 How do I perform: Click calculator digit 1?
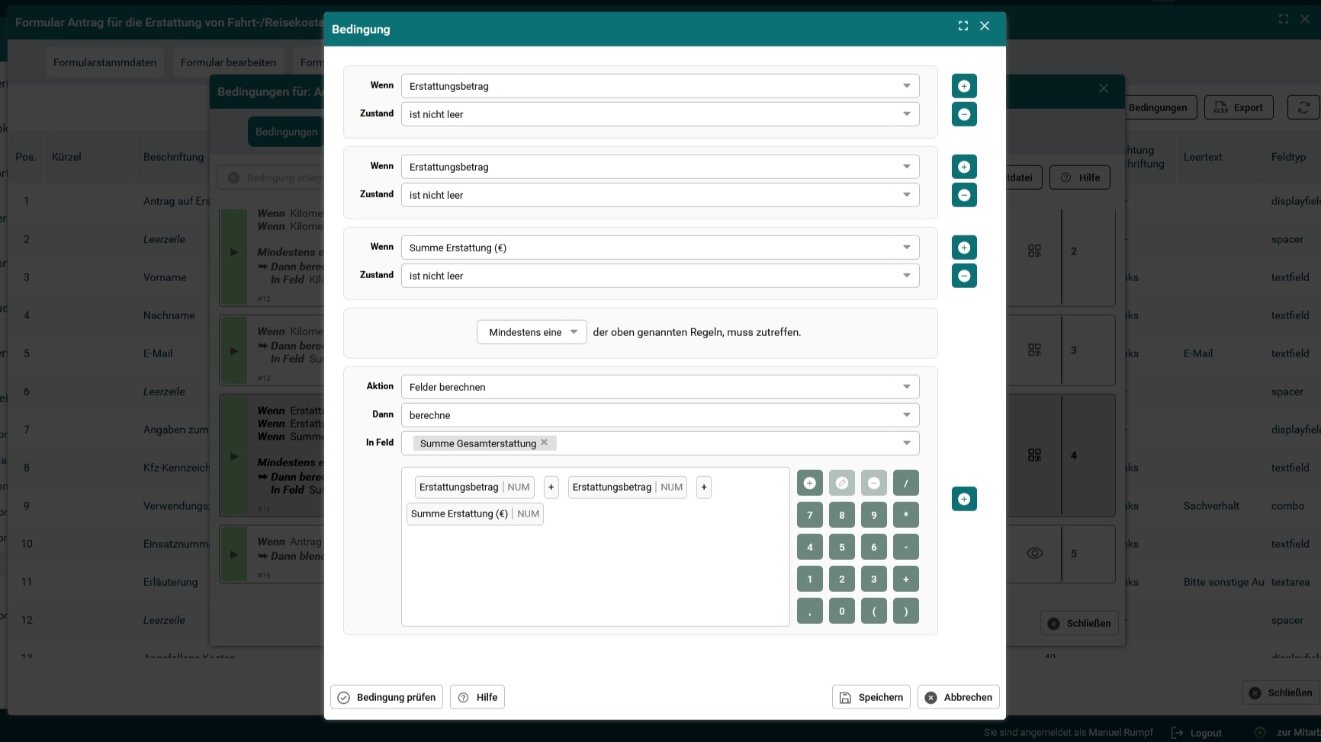coord(810,579)
